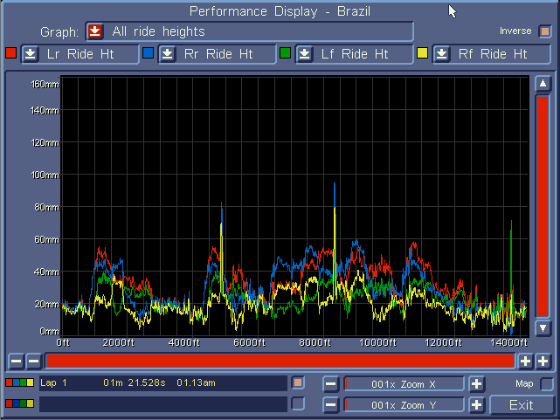The image size is (560, 420).
Task: Click the leftmost horizontal minus button
Action: [x=16, y=361]
